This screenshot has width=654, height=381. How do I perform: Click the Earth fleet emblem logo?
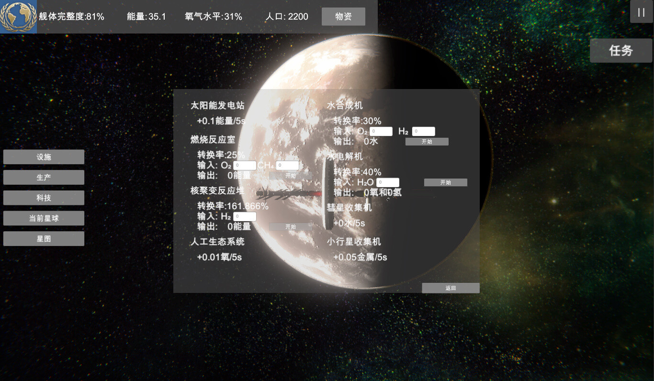[x=18, y=16]
